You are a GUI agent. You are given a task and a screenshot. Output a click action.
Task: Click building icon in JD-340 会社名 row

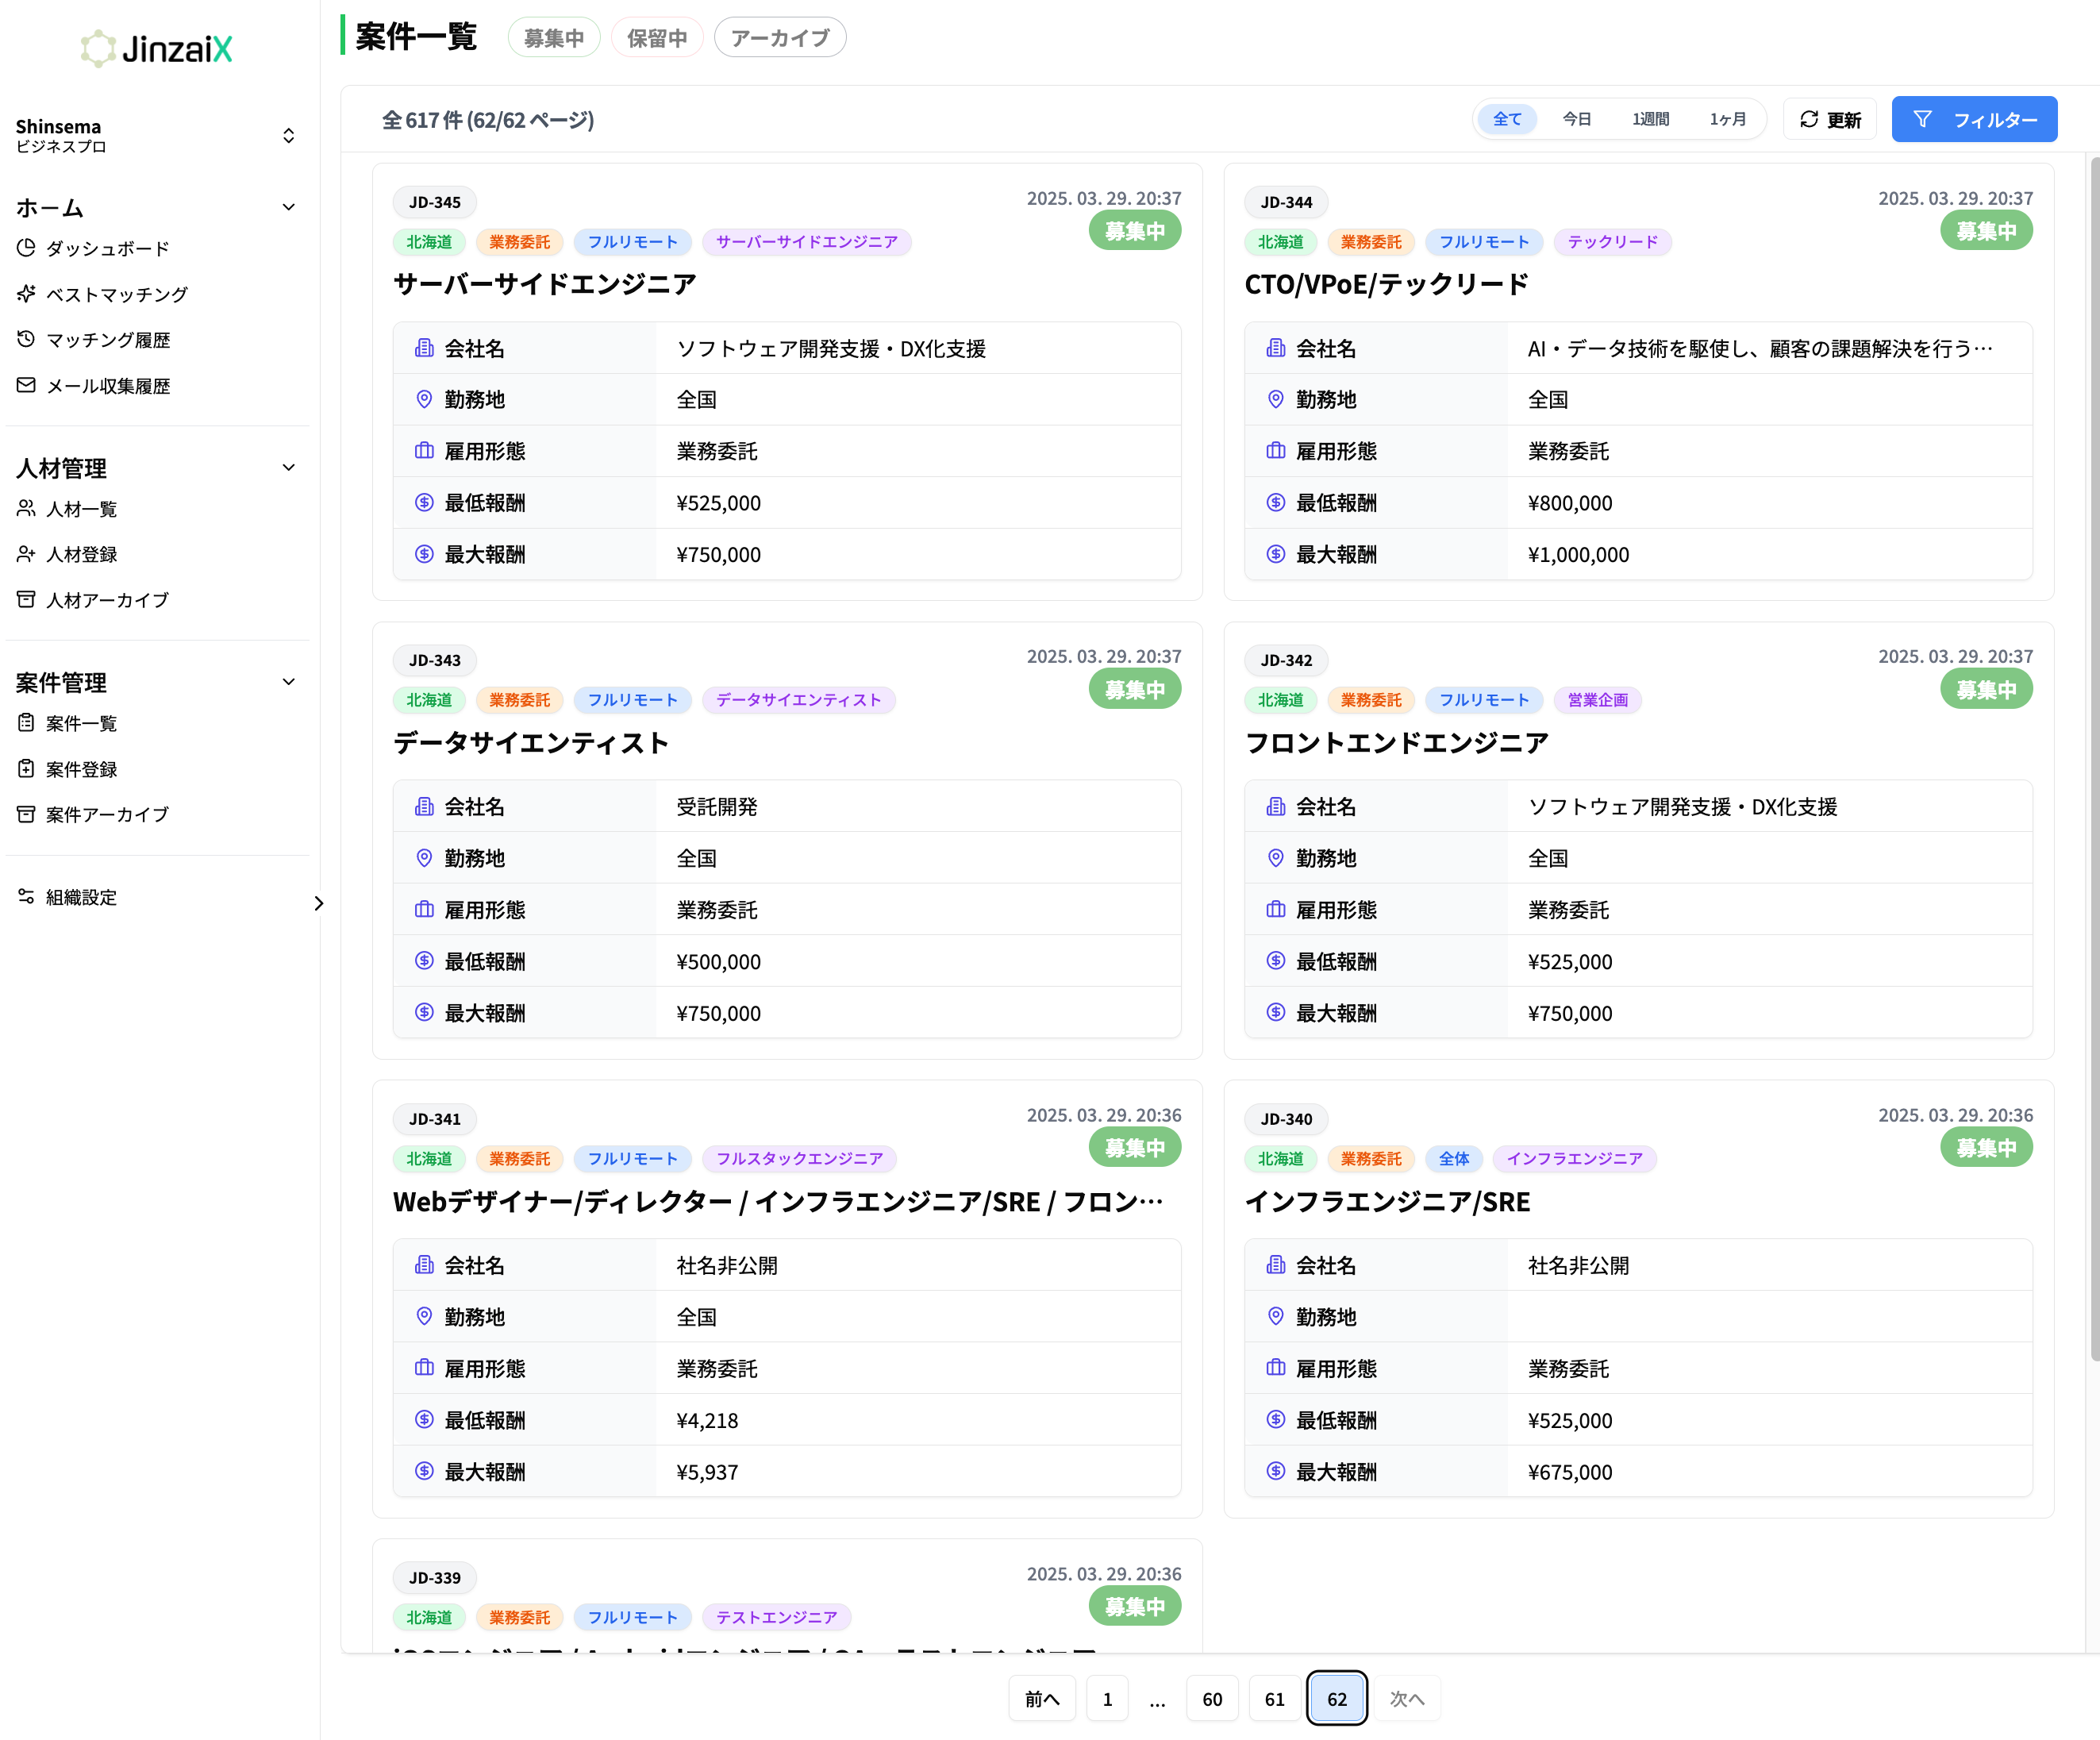[x=1276, y=1265]
